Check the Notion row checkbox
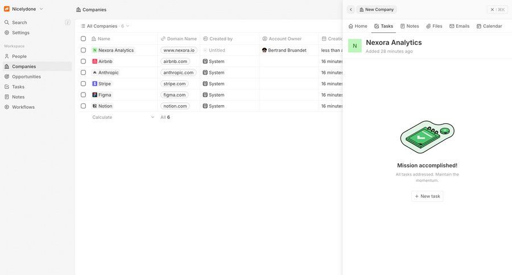 pyautogui.click(x=83, y=106)
